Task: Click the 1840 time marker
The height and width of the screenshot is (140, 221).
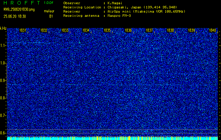Action: coord(213,30)
